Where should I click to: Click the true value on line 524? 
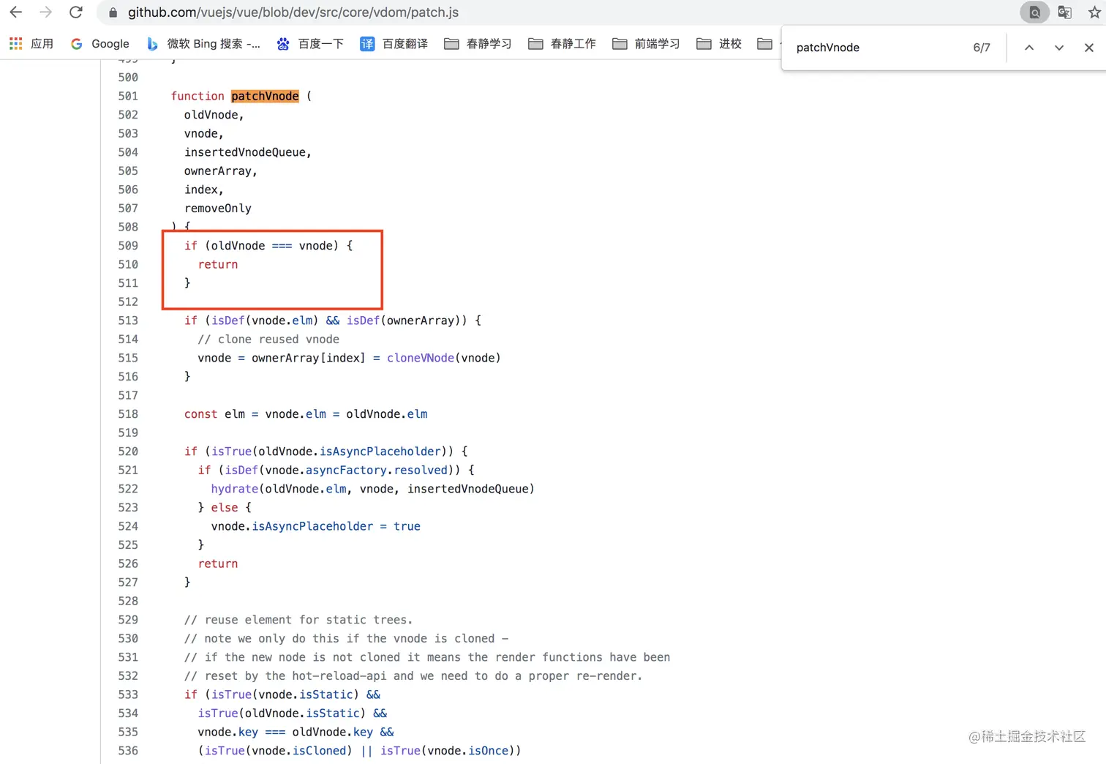pyautogui.click(x=407, y=526)
